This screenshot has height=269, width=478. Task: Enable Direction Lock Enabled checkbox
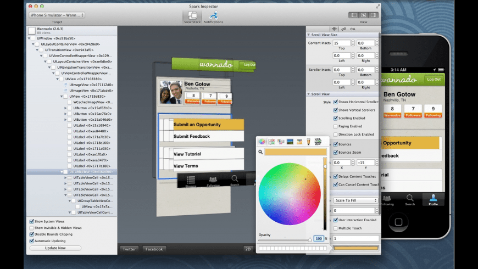click(335, 134)
